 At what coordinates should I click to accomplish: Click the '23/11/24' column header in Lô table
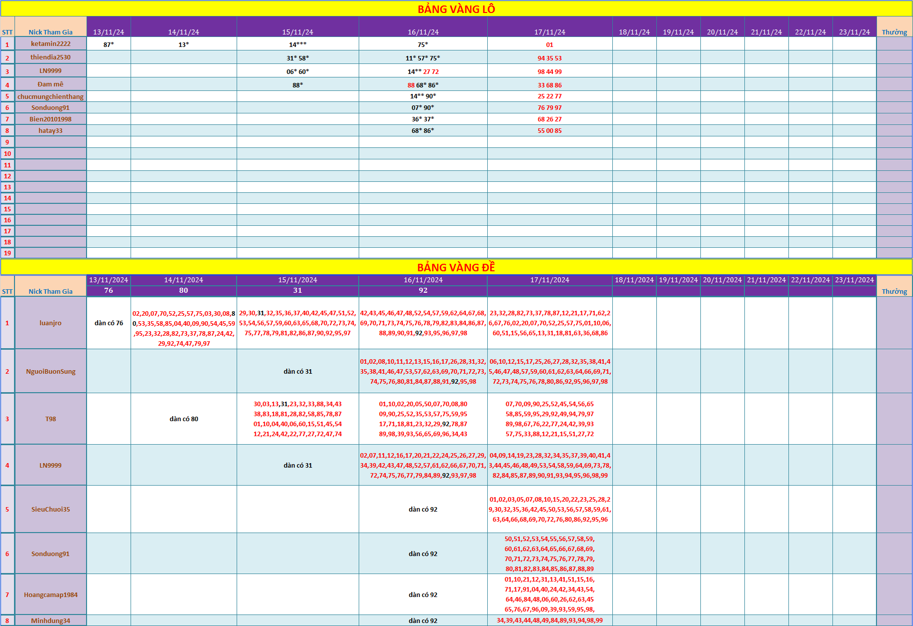point(854,27)
